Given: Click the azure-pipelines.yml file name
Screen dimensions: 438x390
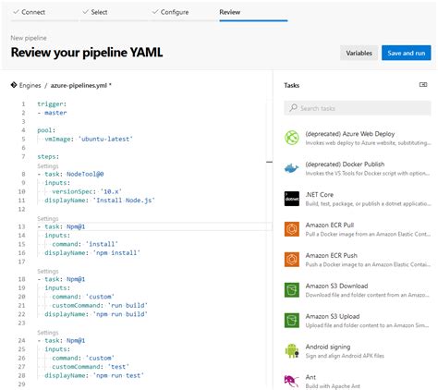Looking at the screenshot, I should click(x=79, y=85).
